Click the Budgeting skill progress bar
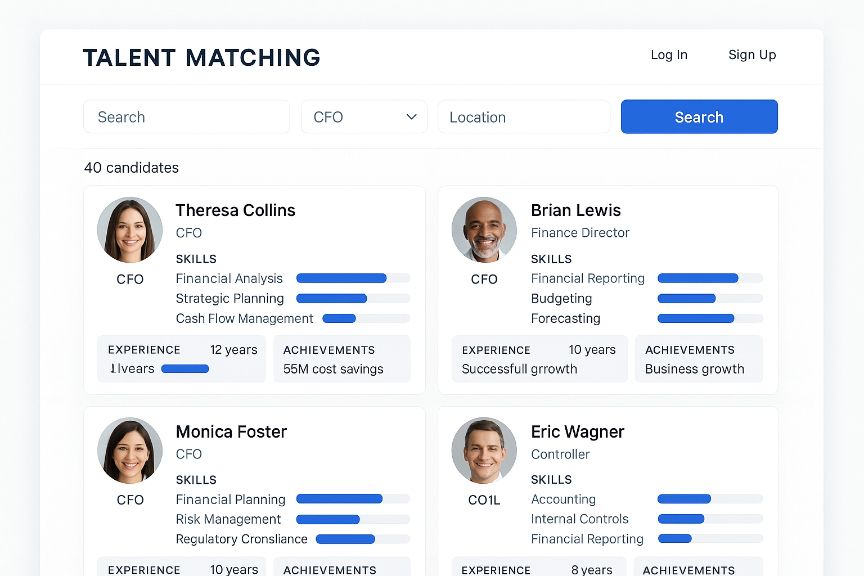 pyautogui.click(x=710, y=298)
